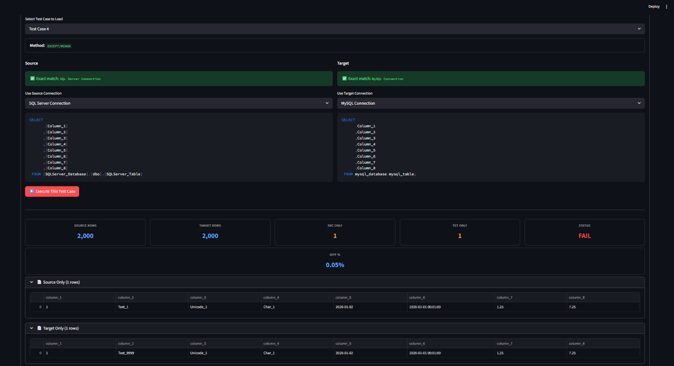Collapse the Source Only expander chevron
Viewport: 674px width, 366px height.
(x=31, y=282)
